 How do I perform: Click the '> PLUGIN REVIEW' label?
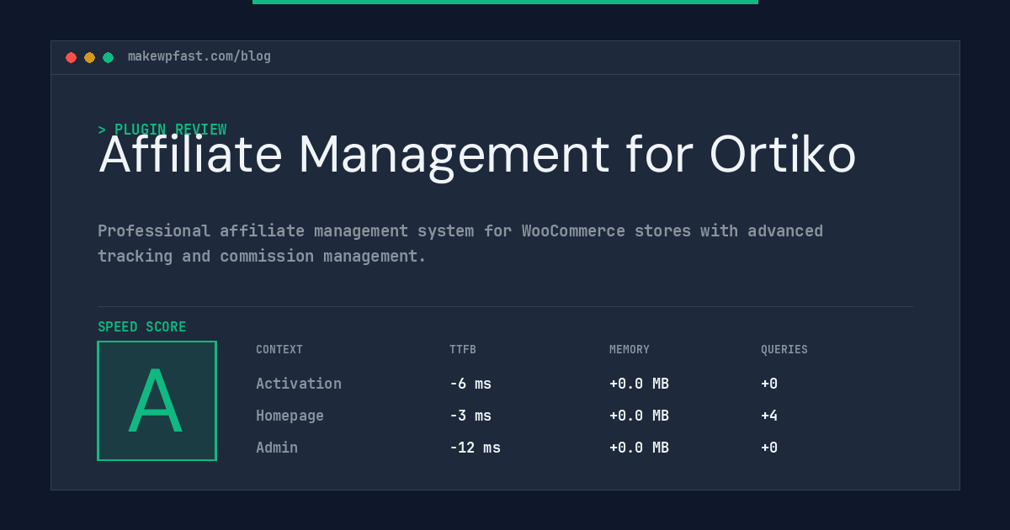(162, 130)
